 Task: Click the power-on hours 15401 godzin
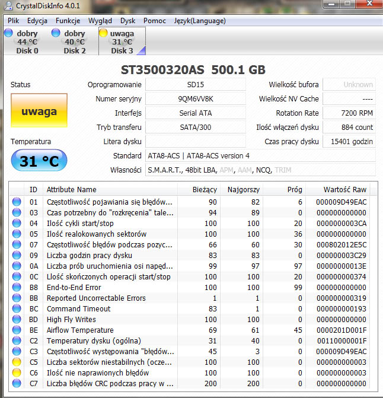[349, 141]
